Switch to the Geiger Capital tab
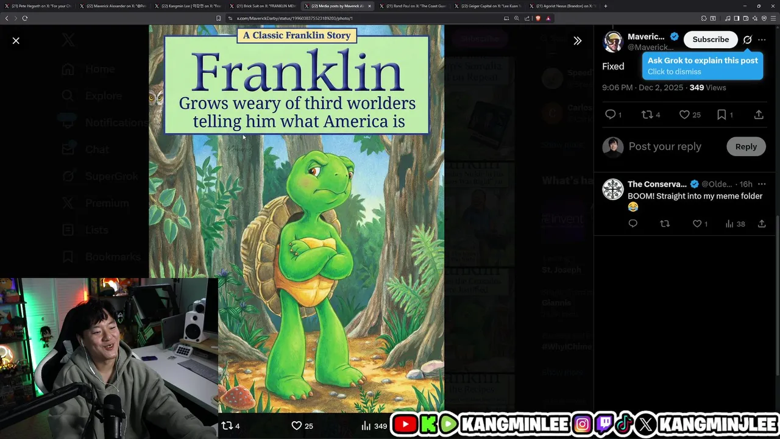Screen dimensions: 780x439 coord(487,6)
